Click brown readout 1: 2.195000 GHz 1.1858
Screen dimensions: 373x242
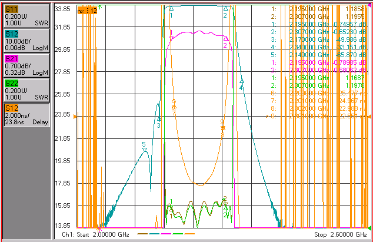pyautogui.click(x=318, y=9)
